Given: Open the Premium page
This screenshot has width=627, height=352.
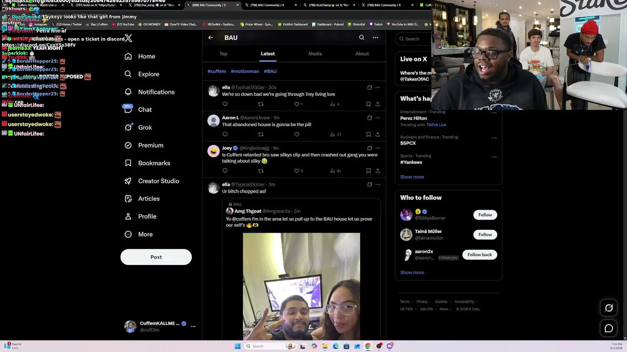Looking at the screenshot, I should 144,145.
